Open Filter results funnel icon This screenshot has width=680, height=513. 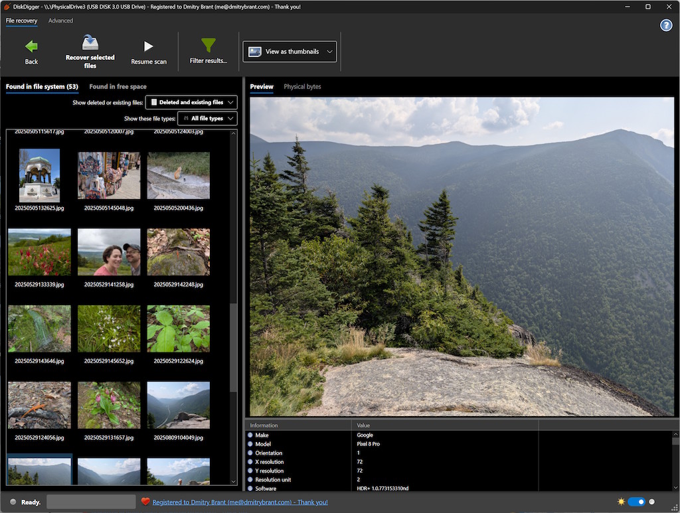(x=209, y=45)
